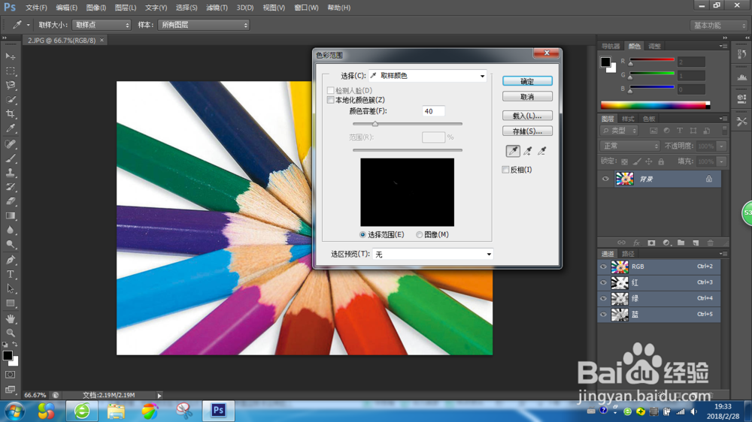
Task: Select the History Brush tool
Action: tap(11, 187)
